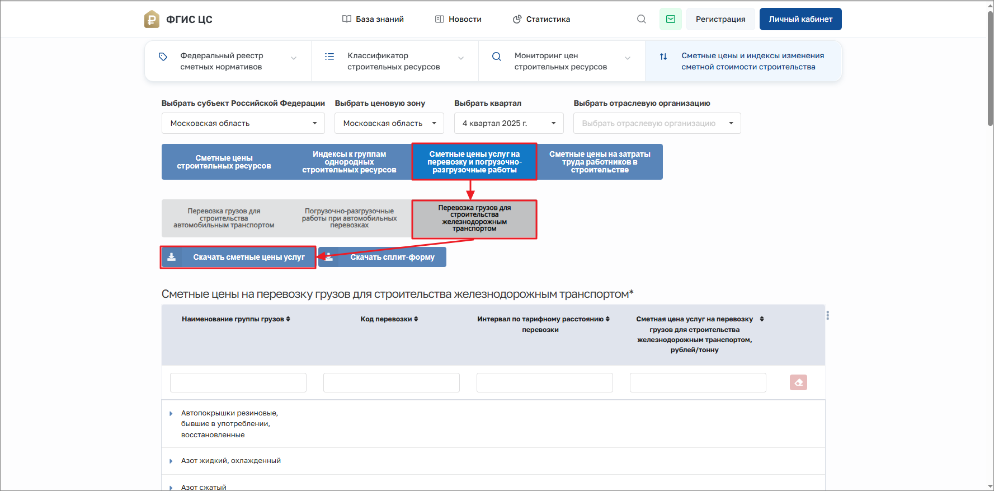Click the magnifier icon of Мониторинг цен
Image resolution: width=994 pixels, height=491 pixels.
tap(496, 57)
